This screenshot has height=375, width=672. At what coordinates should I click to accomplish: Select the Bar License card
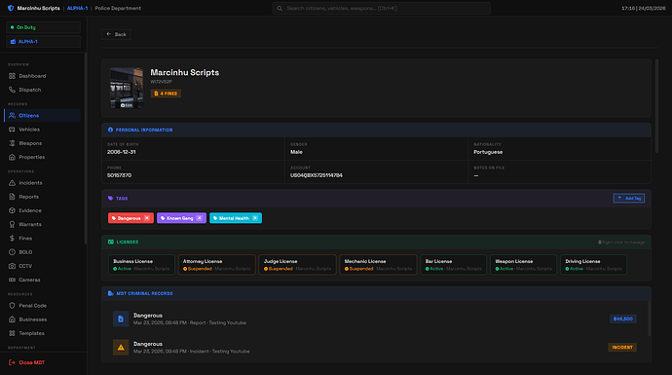pos(454,264)
